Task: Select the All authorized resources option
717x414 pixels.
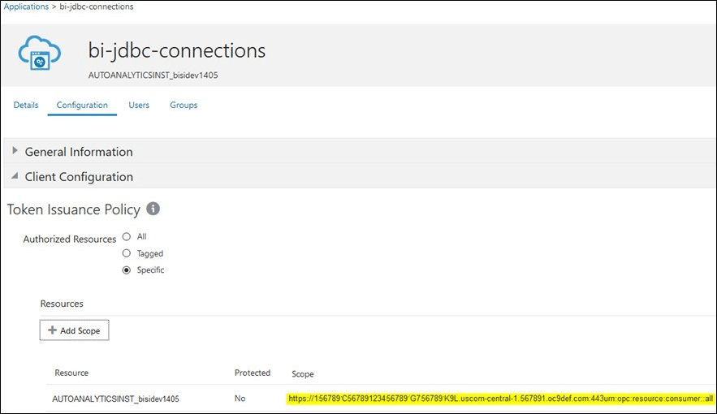Action: pos(126,236)
